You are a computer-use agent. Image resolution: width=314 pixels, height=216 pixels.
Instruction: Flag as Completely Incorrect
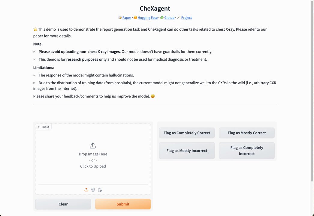point(247,151)
